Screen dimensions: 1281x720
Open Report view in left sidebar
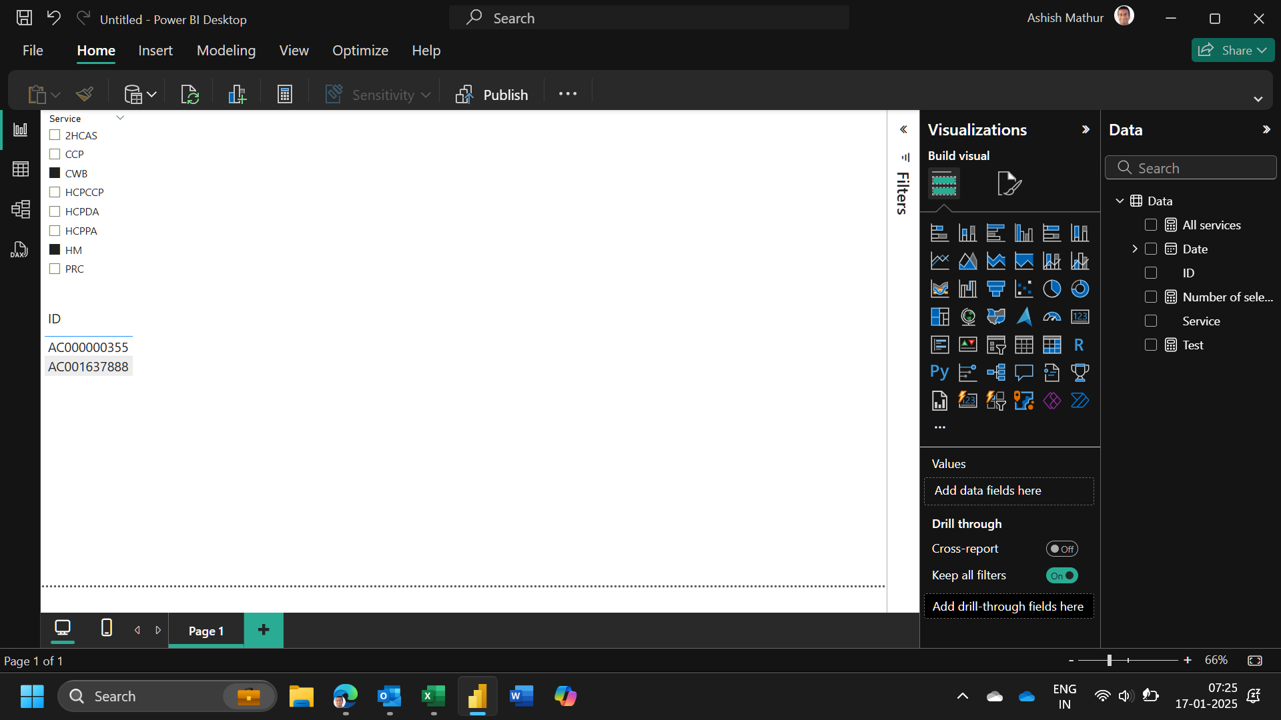pos(21,129)
